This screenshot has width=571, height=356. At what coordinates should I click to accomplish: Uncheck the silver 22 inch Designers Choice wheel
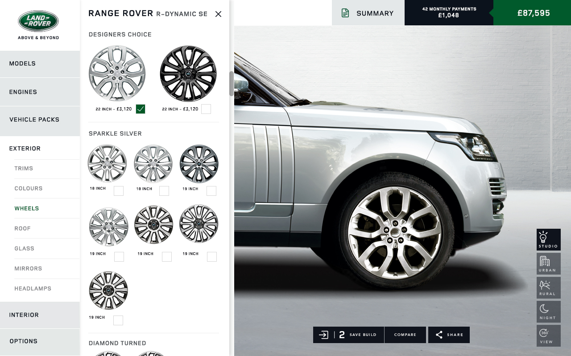coord(141,109)
